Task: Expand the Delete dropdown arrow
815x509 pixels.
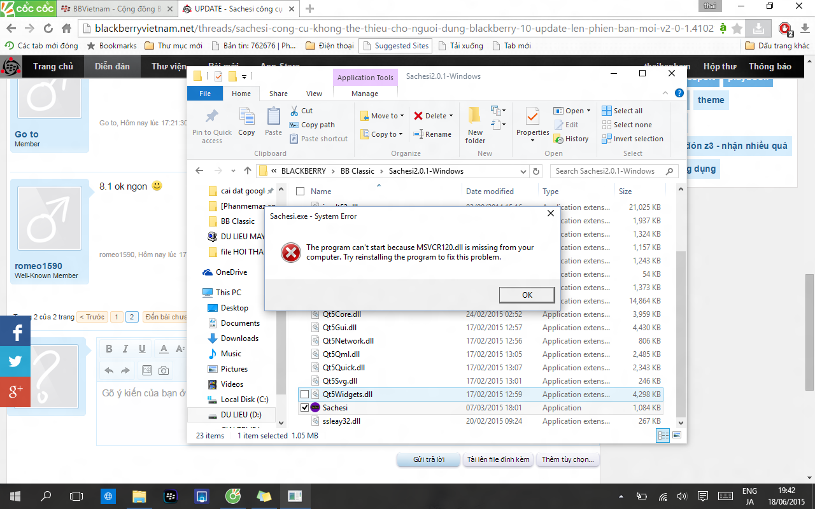Action: pyautogui.click(x=451, y=116)
